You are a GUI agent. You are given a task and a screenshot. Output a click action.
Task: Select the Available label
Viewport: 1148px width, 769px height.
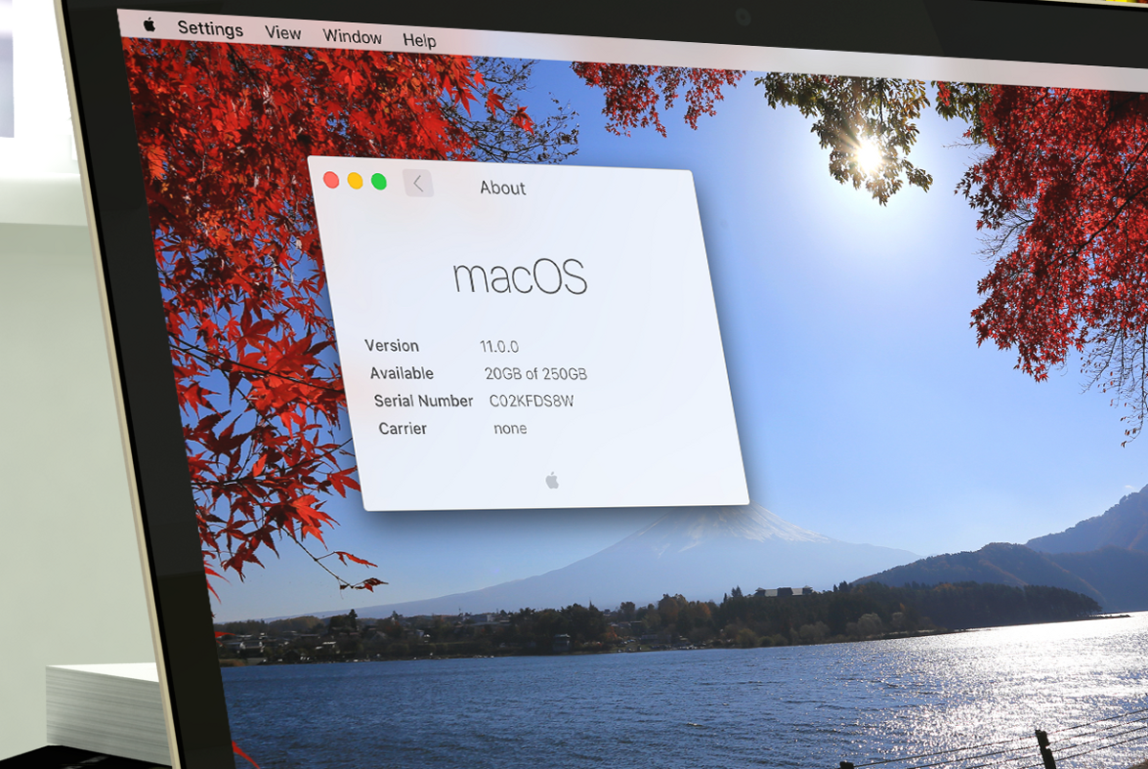click(402, 374)
